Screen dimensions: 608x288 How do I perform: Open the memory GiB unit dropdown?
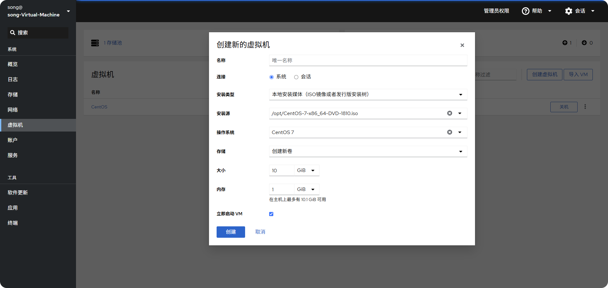coord(307,189)
